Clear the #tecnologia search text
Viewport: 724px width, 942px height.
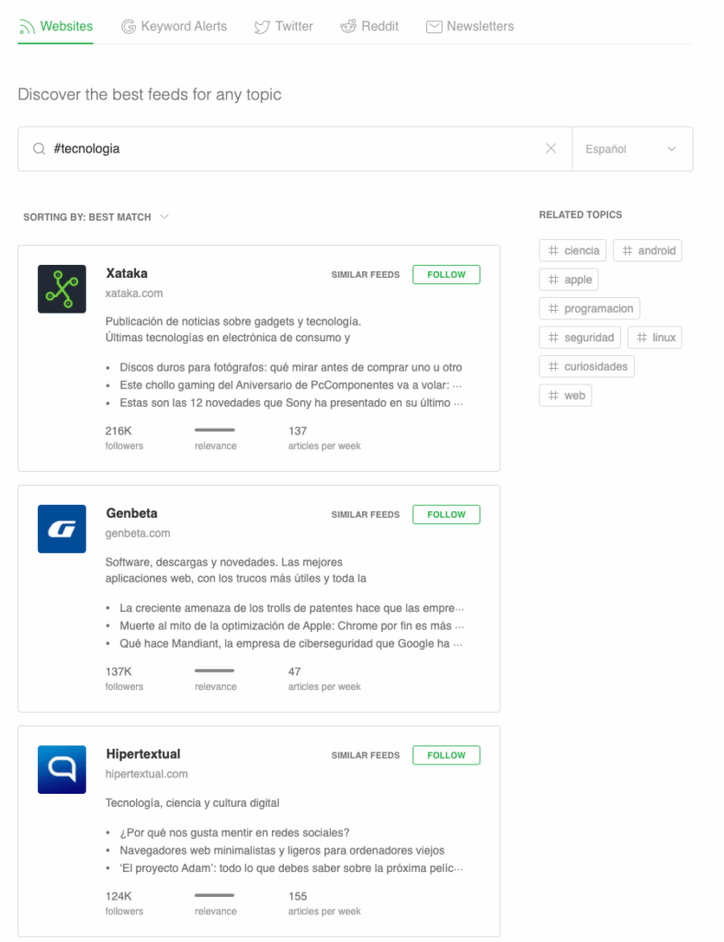coord(550,148)
